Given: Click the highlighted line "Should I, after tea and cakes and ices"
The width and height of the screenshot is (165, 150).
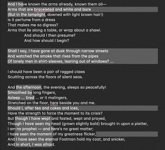Looking at the screenshot, I should (82, 108).
